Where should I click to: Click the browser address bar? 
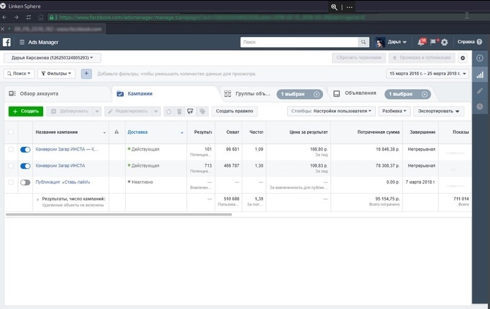(x=269, y=17)
